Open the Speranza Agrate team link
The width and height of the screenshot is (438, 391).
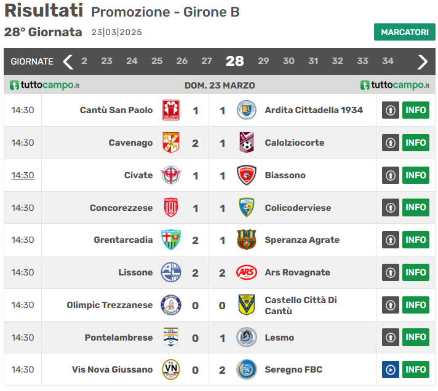pyautogui.click(x=302, y=240)
